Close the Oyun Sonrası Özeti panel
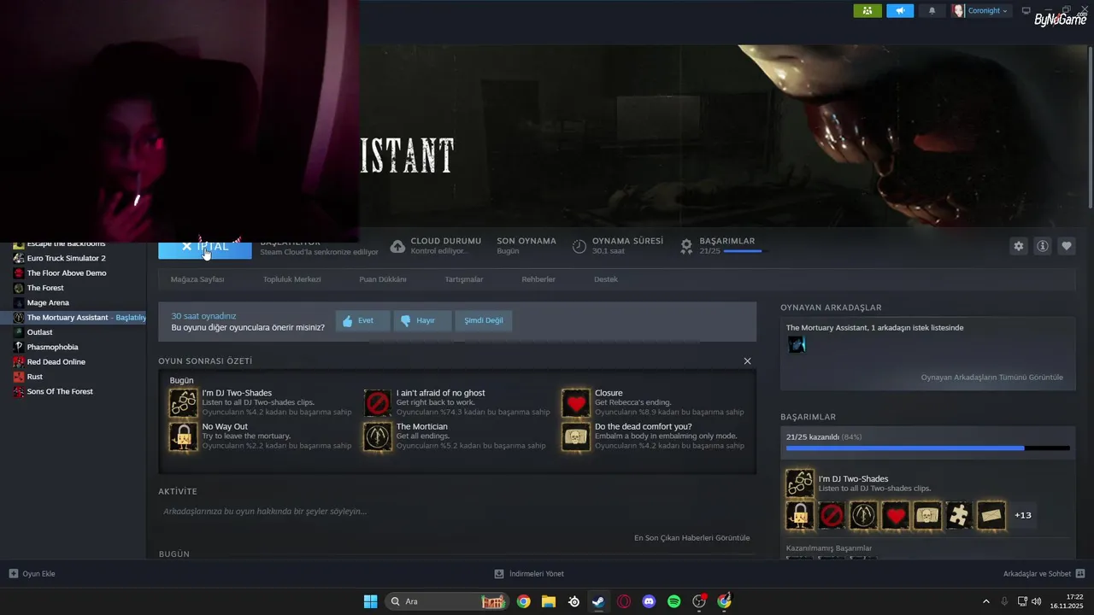1094x615 pixels. point(748,361)
